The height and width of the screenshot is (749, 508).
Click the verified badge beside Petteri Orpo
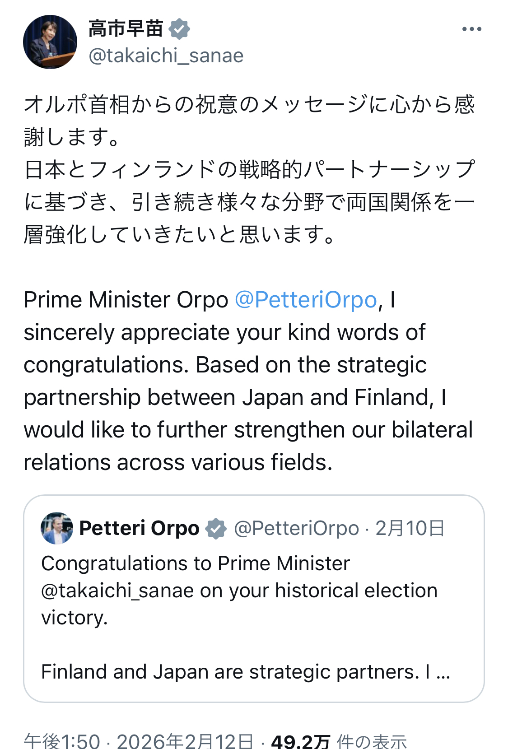click(216, 528)
